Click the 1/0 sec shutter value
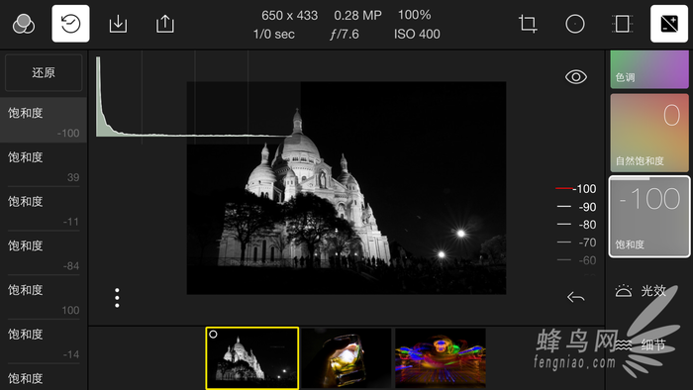The height and width of the screenshot is (390, 693). 273,34
